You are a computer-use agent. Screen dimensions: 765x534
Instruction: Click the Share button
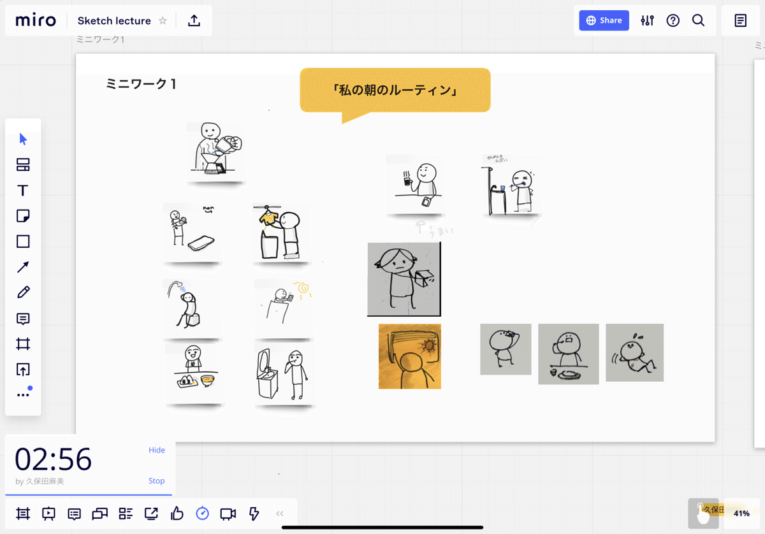tap(603, 20)
